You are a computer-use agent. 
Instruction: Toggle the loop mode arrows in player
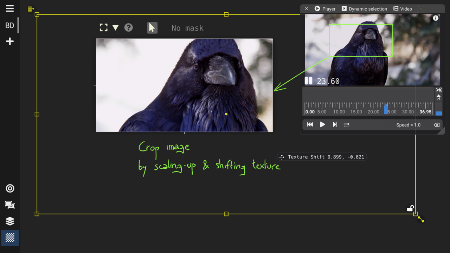pos(346,125)
